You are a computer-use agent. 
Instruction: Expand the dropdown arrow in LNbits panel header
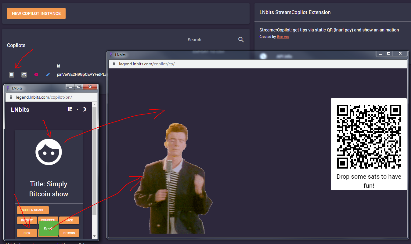point(77,109)
